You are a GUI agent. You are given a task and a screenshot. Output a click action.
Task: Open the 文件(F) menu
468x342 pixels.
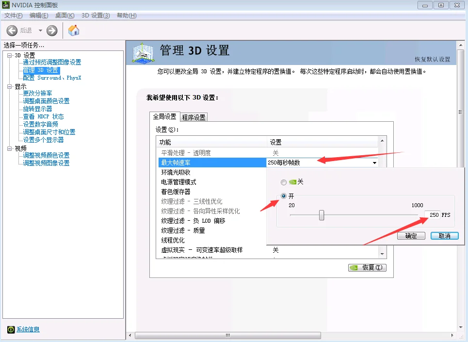(x=14, y=16)
